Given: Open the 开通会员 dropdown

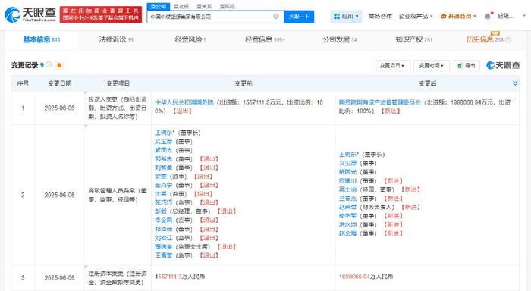Looking at the screenshot, I should pyautogui.click(x=458, y=16).
